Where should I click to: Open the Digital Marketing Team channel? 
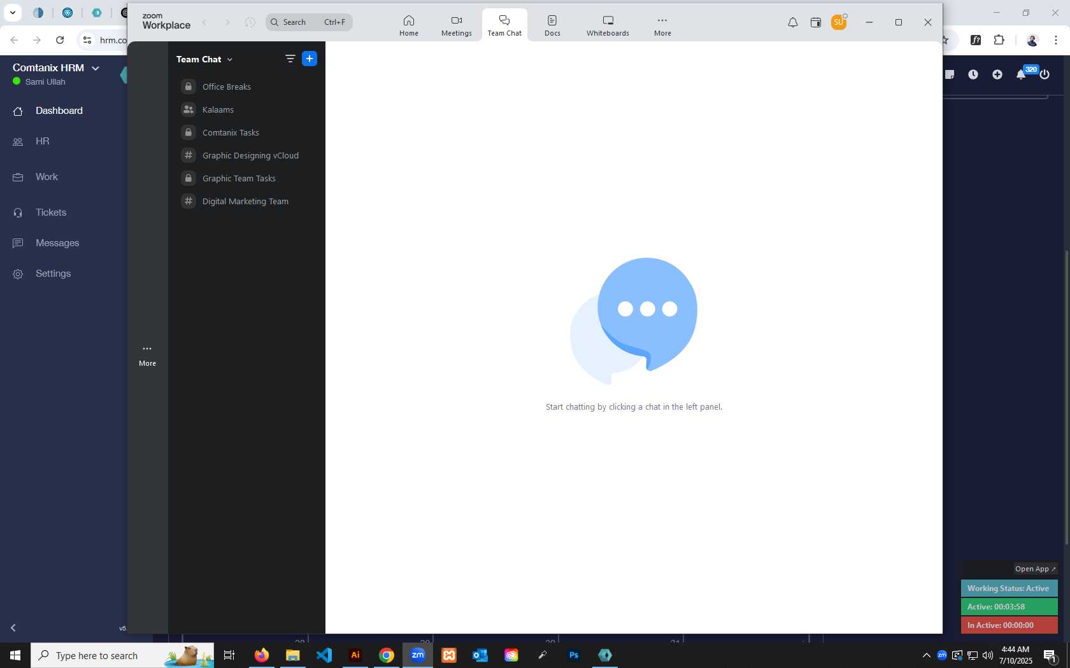click(246, 201)
